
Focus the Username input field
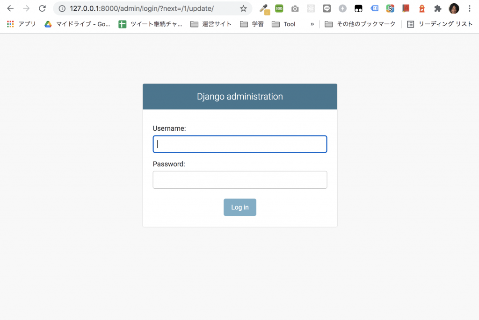[x=240, y=144]
